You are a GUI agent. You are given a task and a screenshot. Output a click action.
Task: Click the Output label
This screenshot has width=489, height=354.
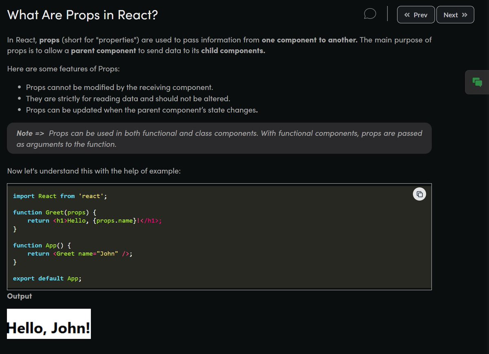20,296
